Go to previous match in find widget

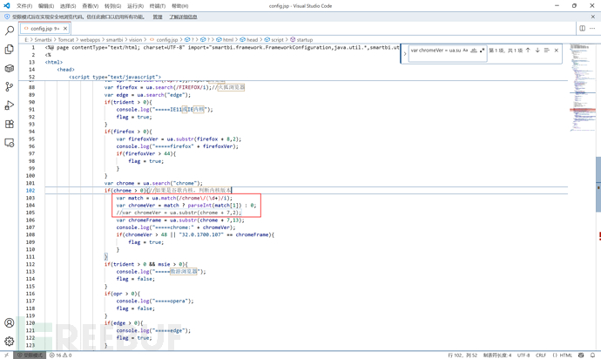click(528, 51)
